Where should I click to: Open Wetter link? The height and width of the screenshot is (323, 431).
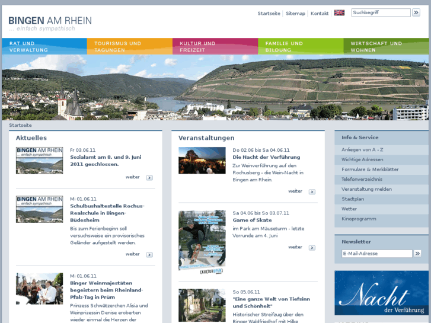(381, 209)
